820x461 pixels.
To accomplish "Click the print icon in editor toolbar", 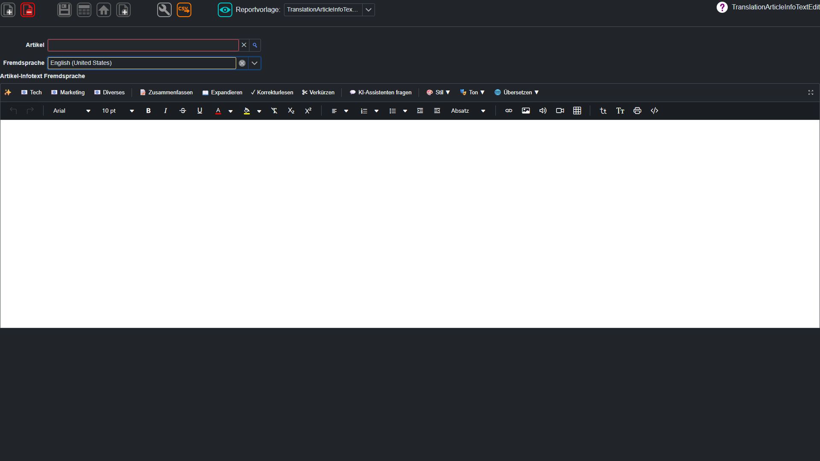I will [x=637, y=111].
